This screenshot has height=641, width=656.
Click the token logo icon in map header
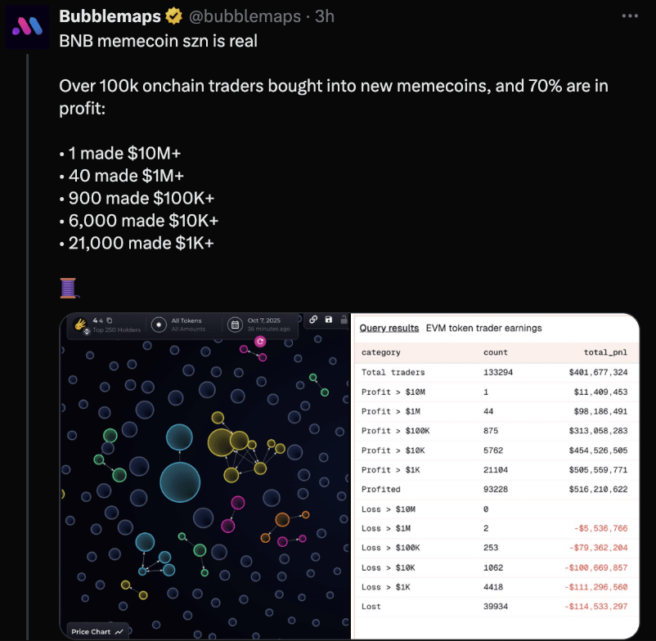pos(80,322)
